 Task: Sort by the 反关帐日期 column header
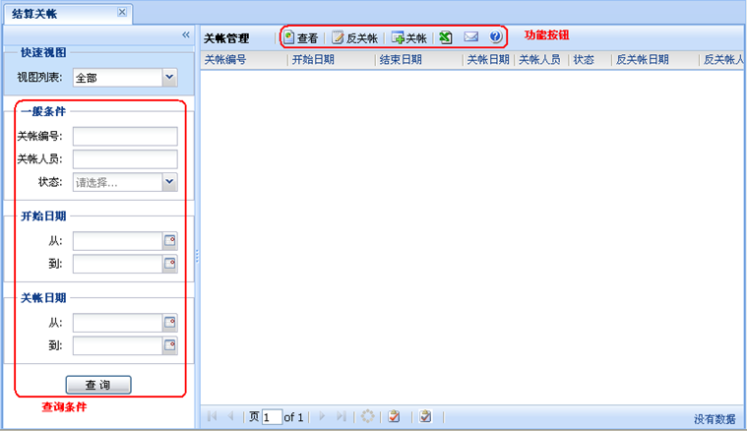pyautogui.click(x=655, y=60)
